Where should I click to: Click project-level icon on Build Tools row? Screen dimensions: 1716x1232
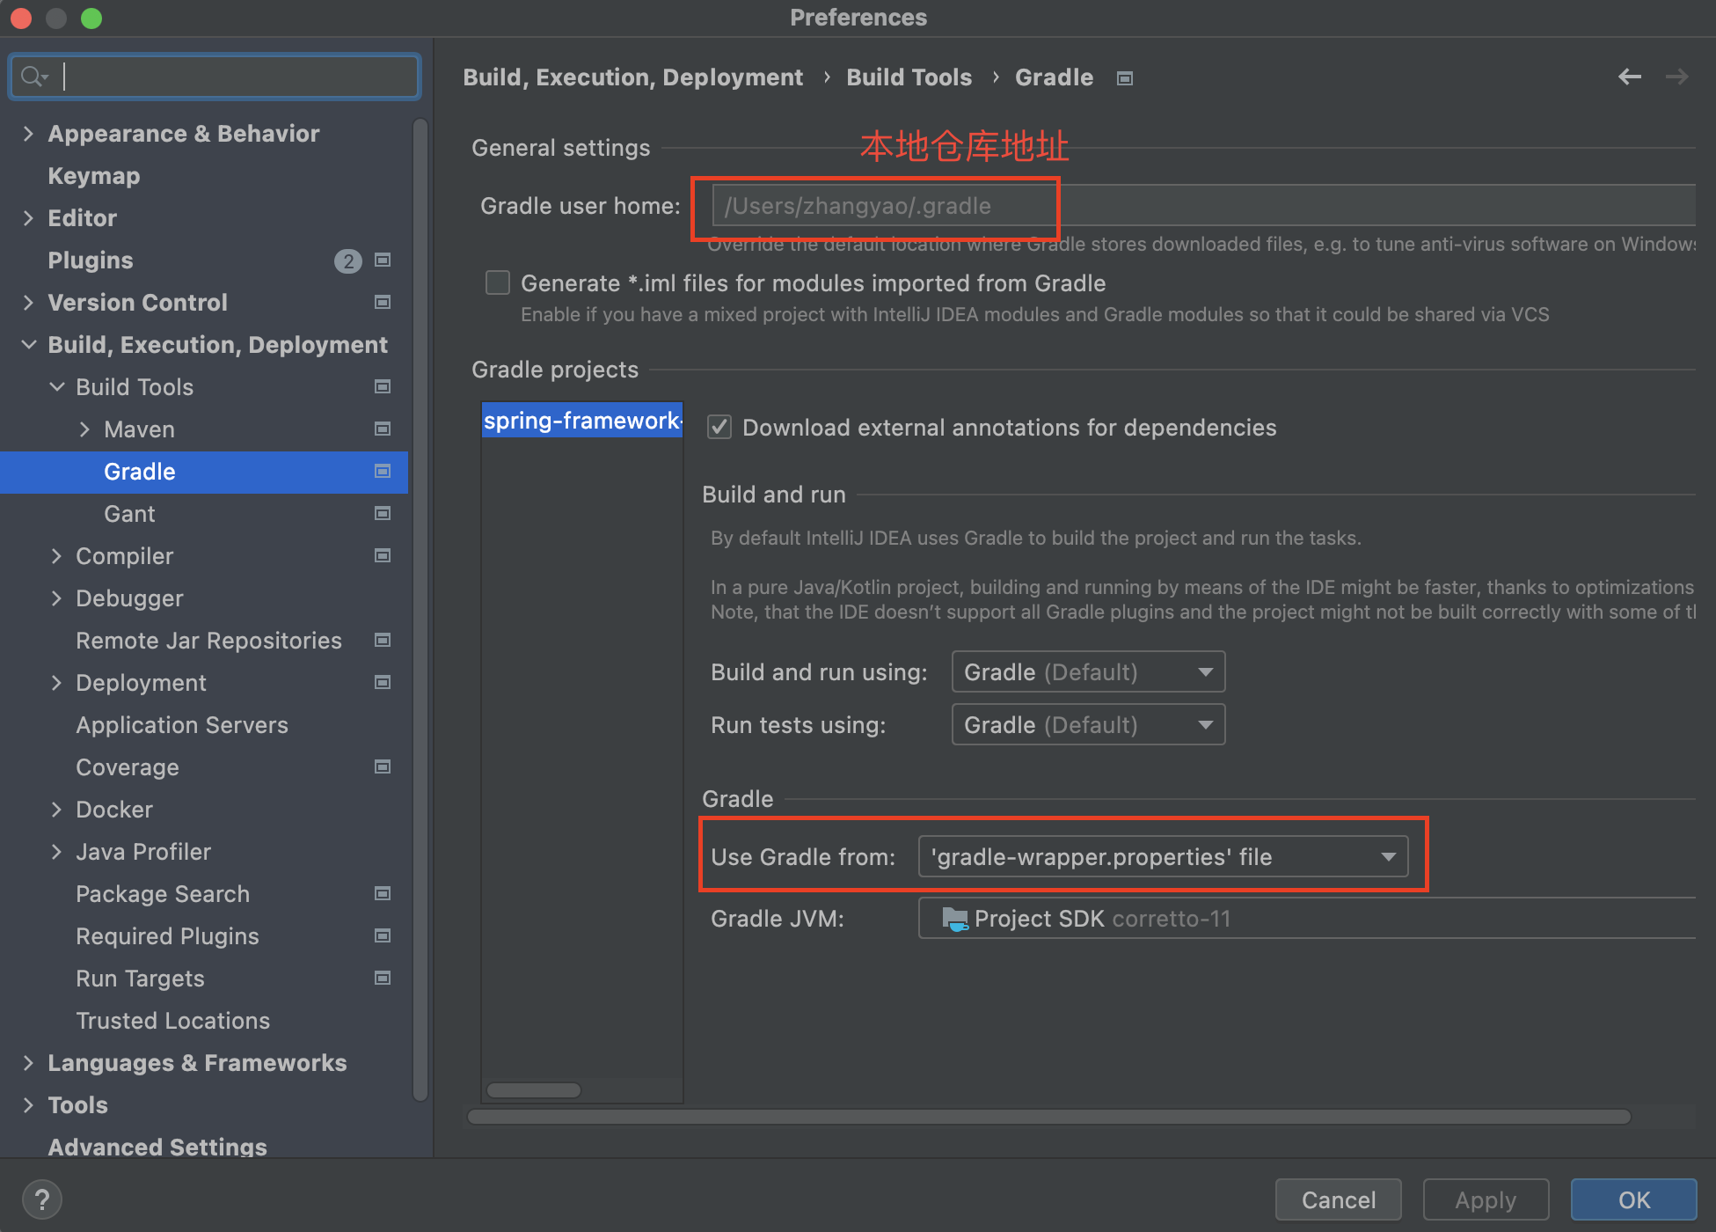tap(383, 387)
